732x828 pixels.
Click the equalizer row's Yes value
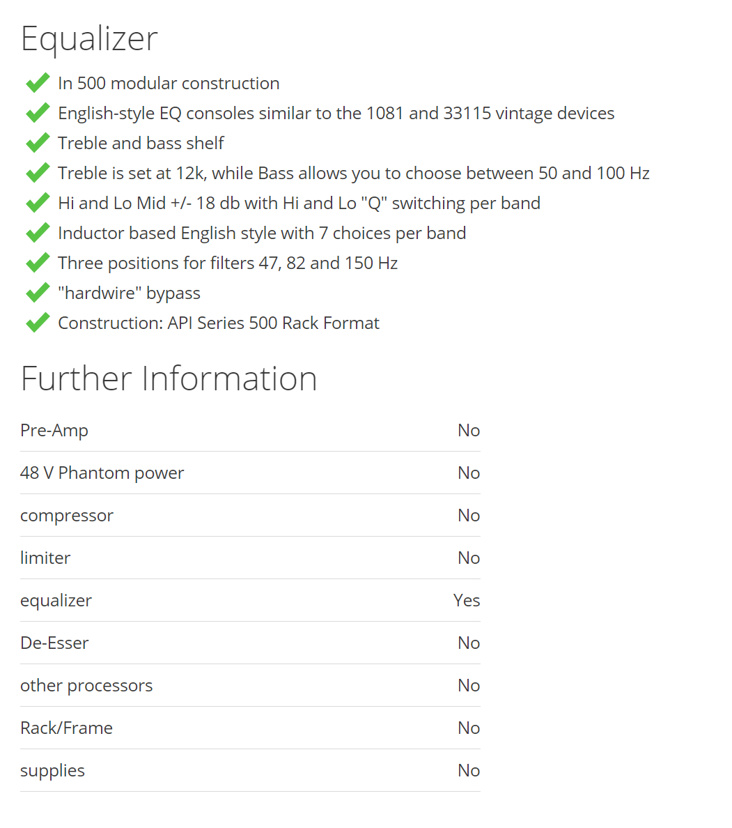coord(467,600)
